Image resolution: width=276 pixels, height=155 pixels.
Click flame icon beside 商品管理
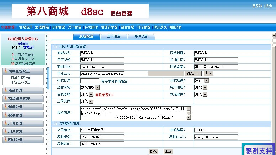pos(6,90)
